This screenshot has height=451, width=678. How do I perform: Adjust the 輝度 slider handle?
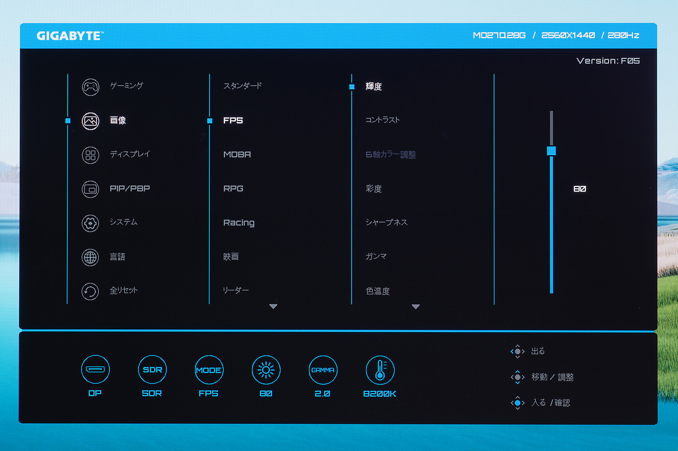click(551, 151)
